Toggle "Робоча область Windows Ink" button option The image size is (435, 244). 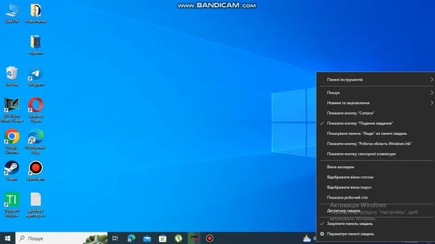pos(376,144)
